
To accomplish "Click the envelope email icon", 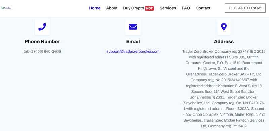I will tap(133, 27).
